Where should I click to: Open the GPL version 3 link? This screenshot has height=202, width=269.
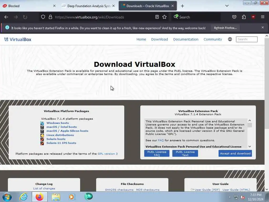pyautogui.click(x=107, y=154)
